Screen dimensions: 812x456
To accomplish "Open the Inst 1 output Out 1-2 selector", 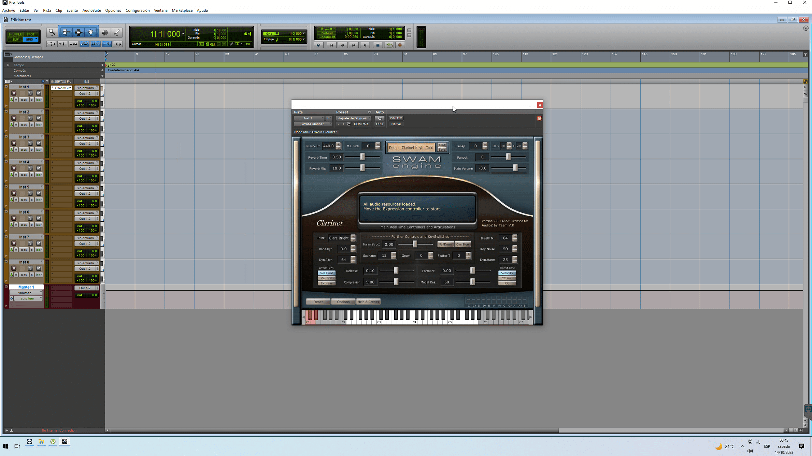I will tap(85, 93).
